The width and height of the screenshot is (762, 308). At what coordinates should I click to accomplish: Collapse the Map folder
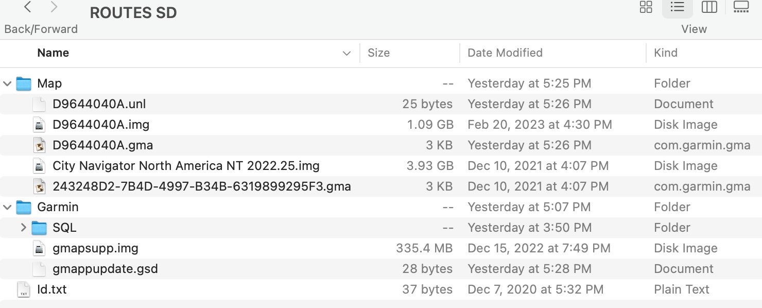tap(7, 83)
